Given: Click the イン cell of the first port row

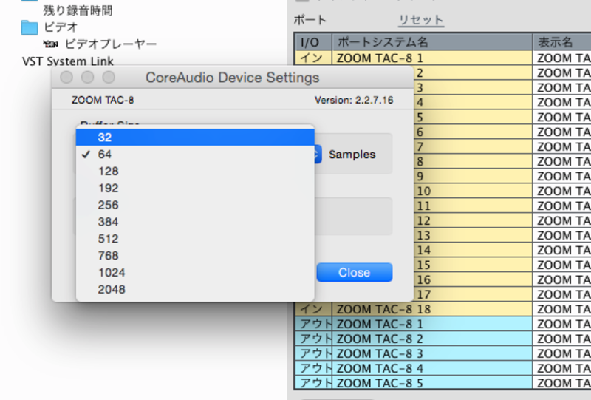Looking at the screenshot, I should (313, 58).
